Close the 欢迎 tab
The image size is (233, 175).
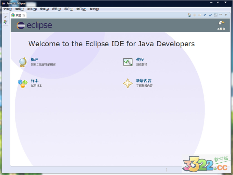click(x=24, y=15)
